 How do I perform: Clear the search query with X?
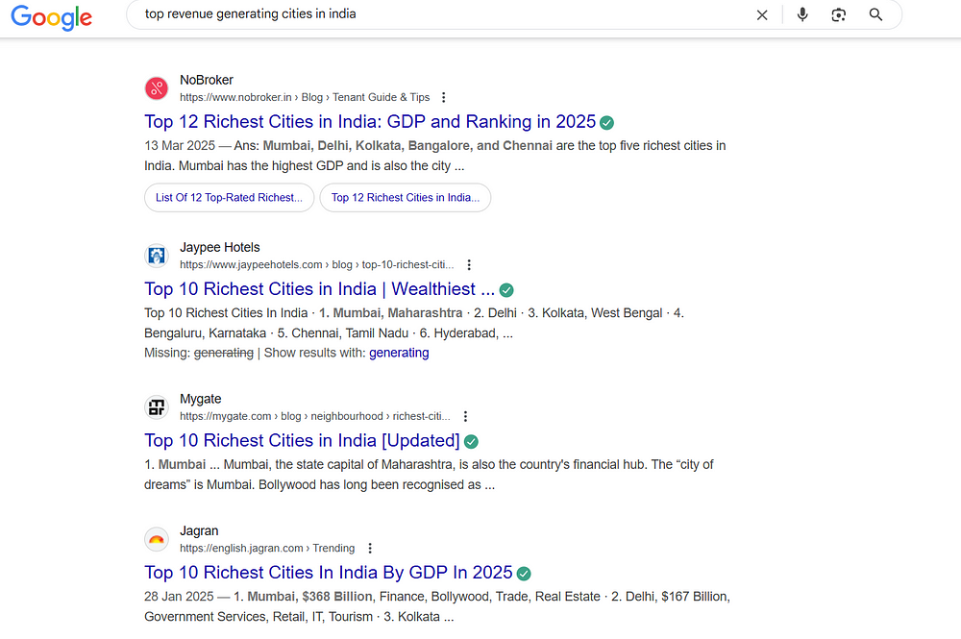pyautogui.click(x=762, y=14)
